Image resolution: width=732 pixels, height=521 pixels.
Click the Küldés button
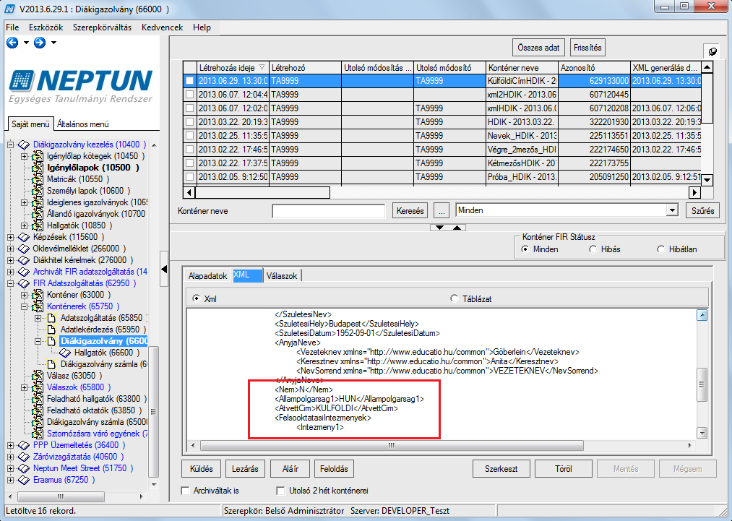click(x=201, y=469)
